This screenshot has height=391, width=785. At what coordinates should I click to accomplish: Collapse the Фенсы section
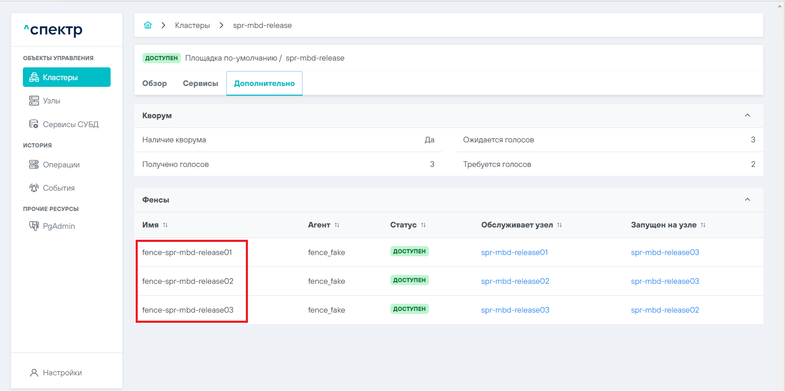747,200
